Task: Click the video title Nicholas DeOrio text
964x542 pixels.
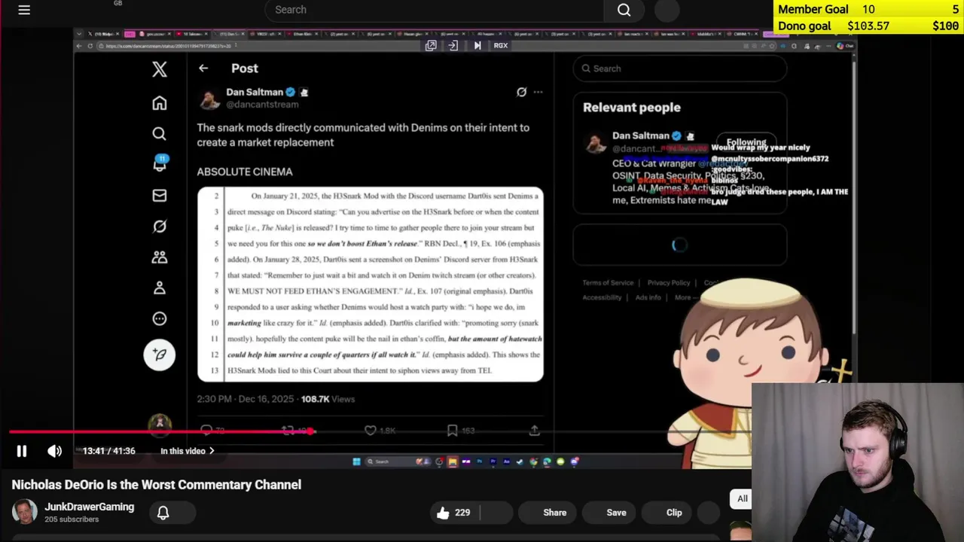Action: pos(156,485)
